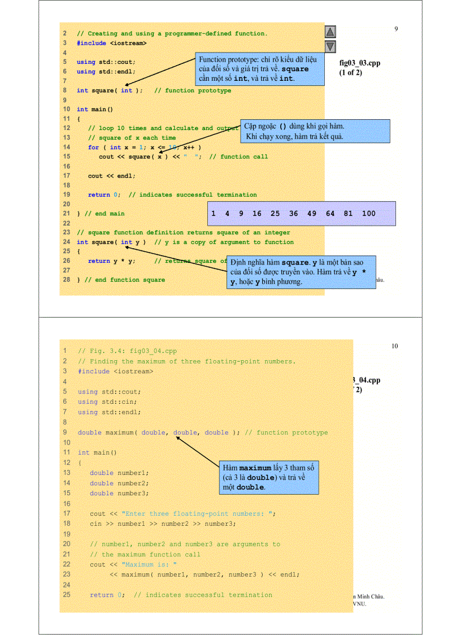
Task: Click the fig03_03.cpp file label
Action: (x=359, y=63)
